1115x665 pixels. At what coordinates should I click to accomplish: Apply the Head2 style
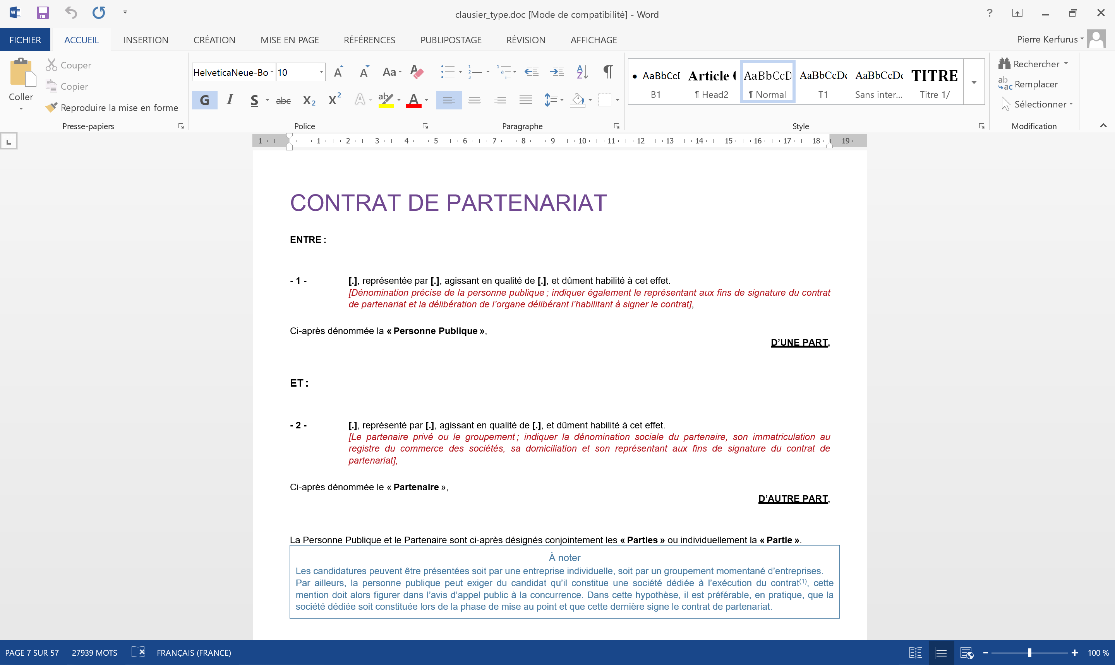click(x=712, y=82)
